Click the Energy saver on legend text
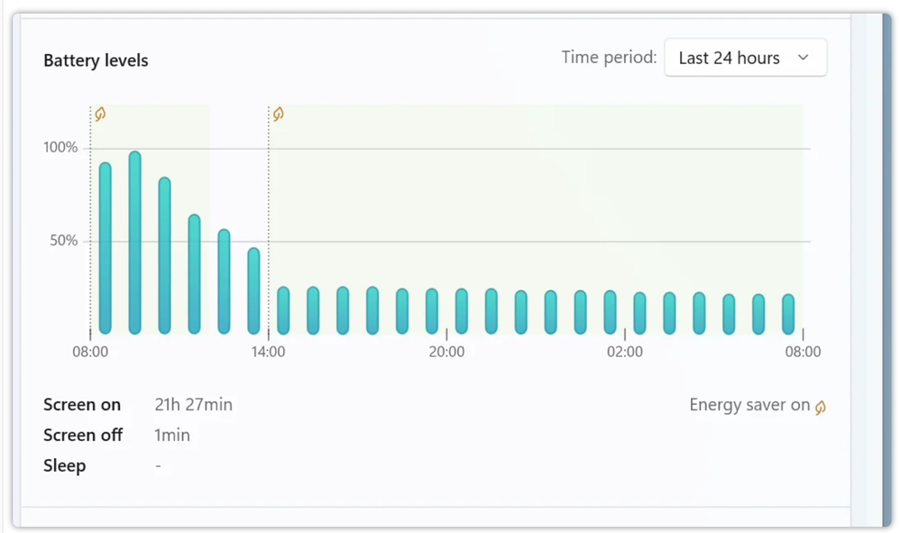Viewport: 900px width, 533px height. pyautogui.click(x=749, y=404)
